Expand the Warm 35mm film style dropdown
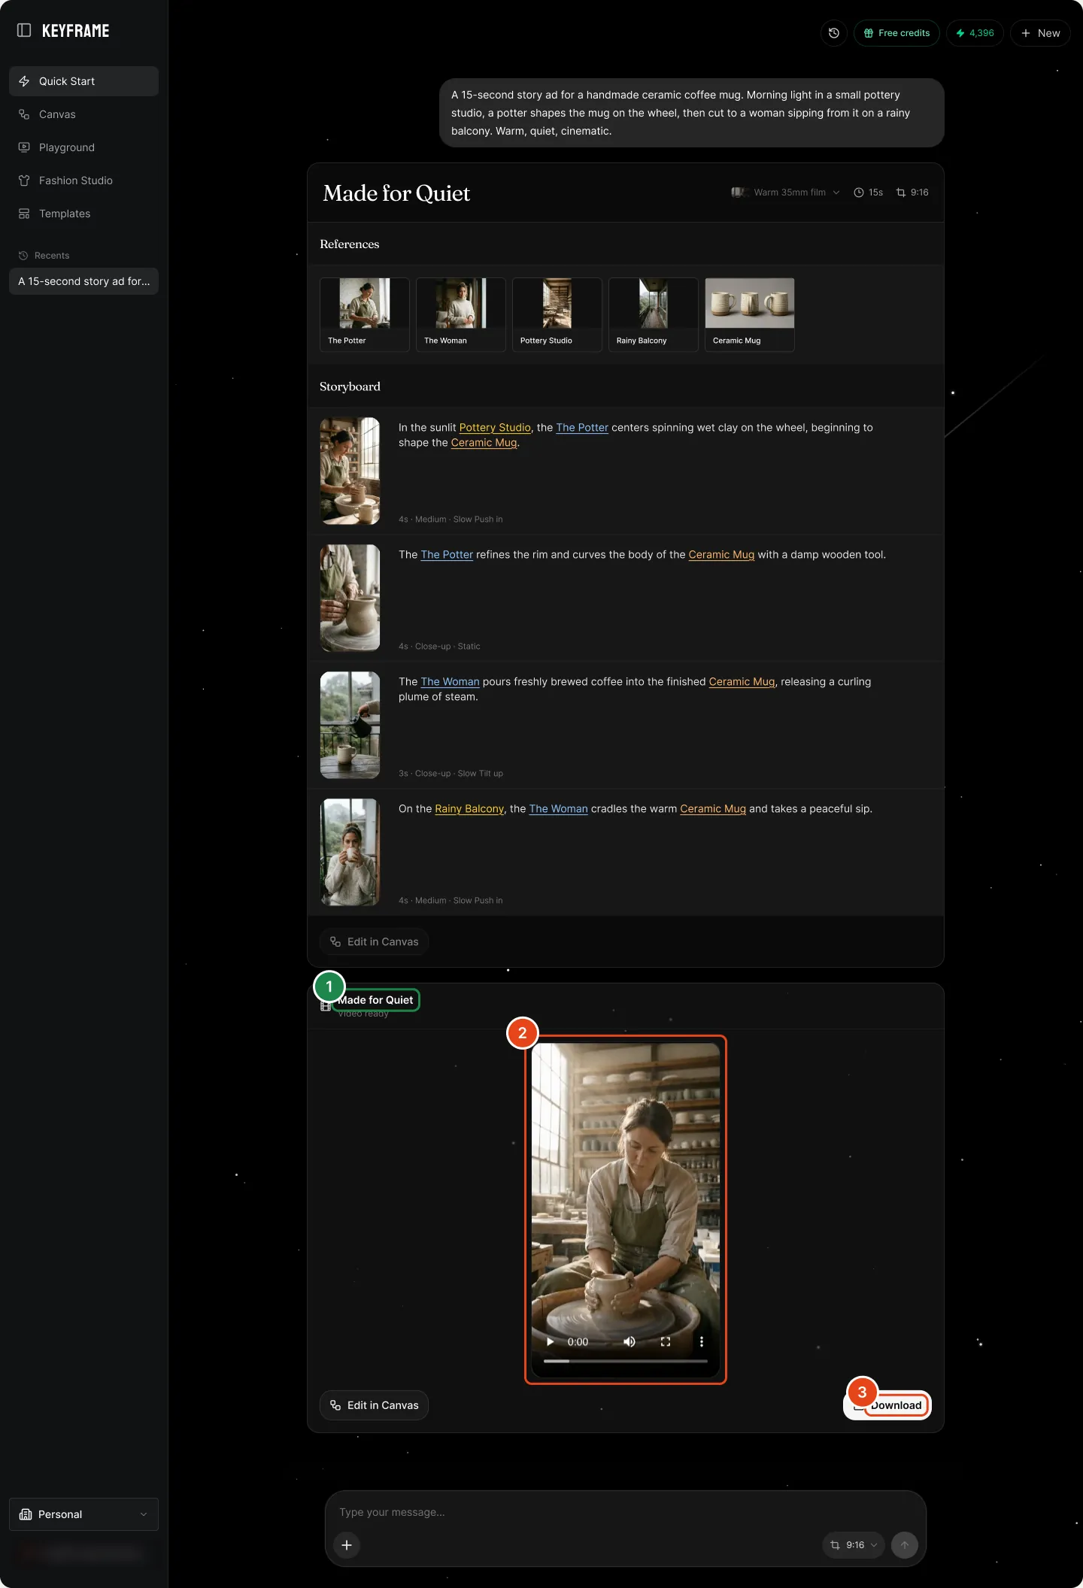The height and width of the screenshot is (1588, 1083). point(786,192)
